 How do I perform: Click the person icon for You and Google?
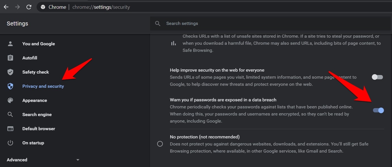pos(10,44)
